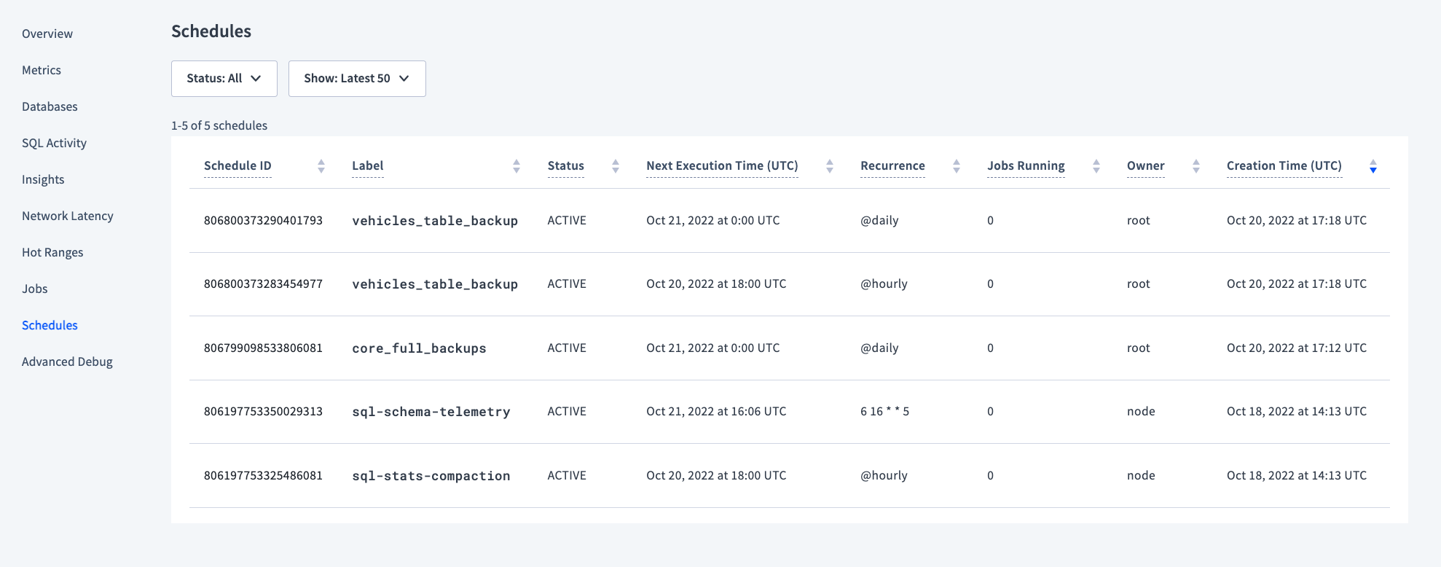Click the Label column sort icon

click(517, 166)
